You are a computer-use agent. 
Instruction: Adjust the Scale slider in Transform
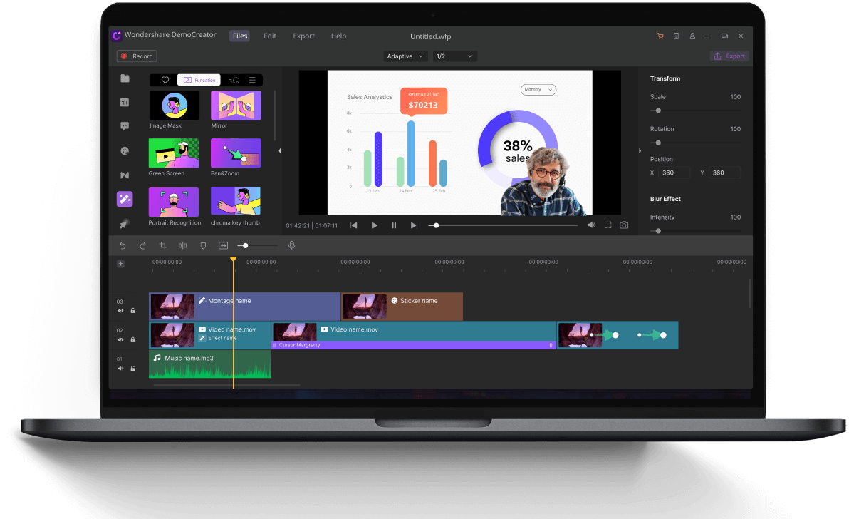(658, 111)
